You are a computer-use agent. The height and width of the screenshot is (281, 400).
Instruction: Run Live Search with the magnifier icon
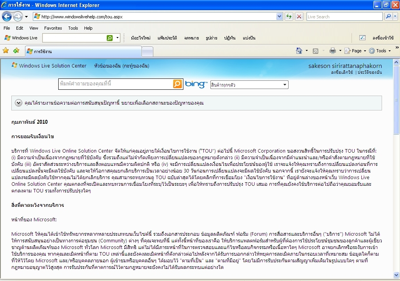[x=388, y=17]
